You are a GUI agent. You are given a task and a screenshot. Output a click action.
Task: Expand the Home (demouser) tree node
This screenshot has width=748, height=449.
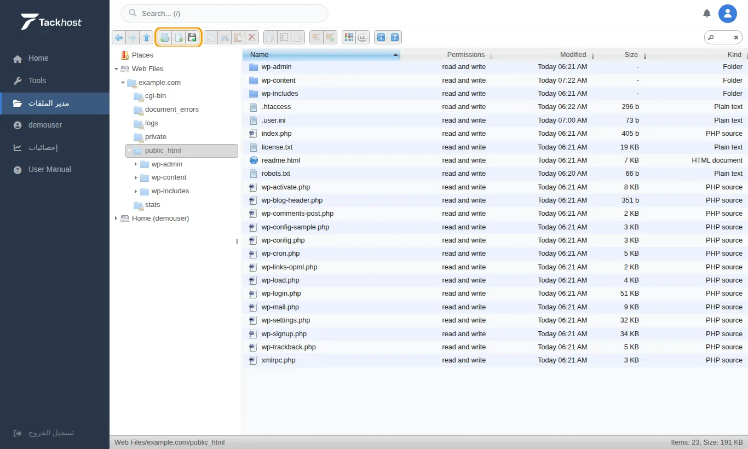(116, 218)
